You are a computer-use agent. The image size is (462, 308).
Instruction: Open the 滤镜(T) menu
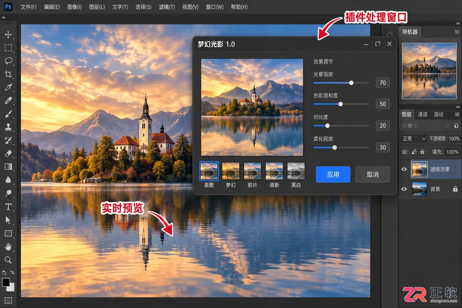[x=167, y=7]
